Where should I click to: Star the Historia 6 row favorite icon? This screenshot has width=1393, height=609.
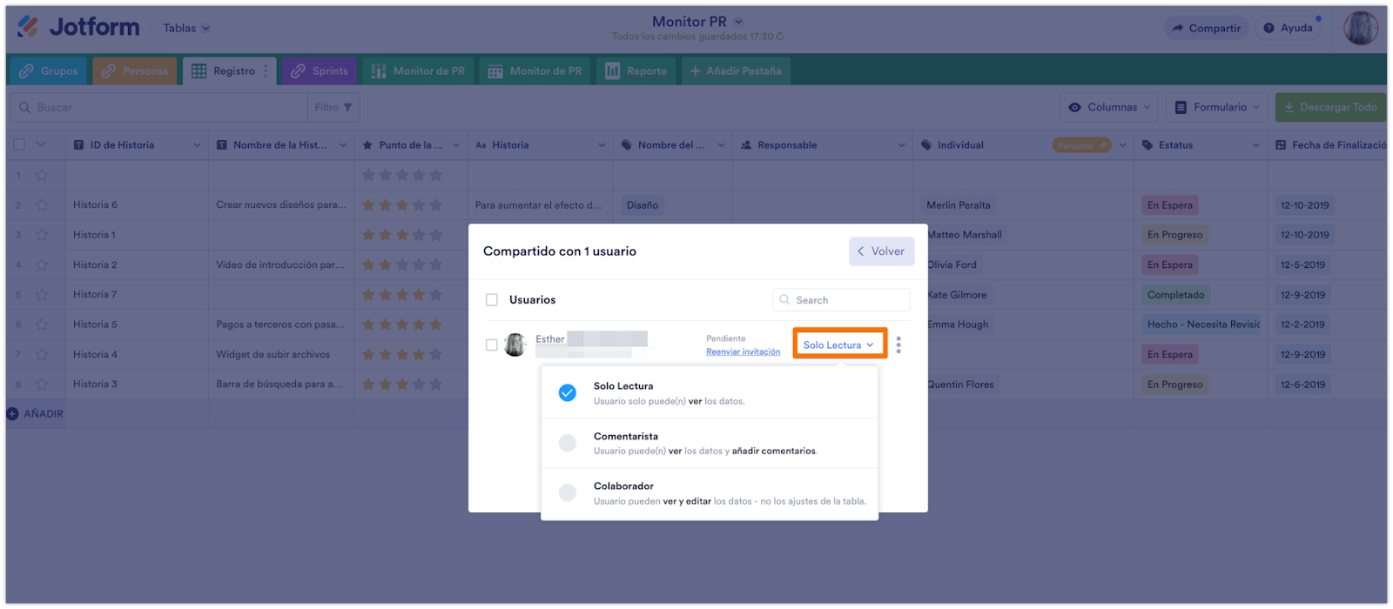[x=42, y=205]
